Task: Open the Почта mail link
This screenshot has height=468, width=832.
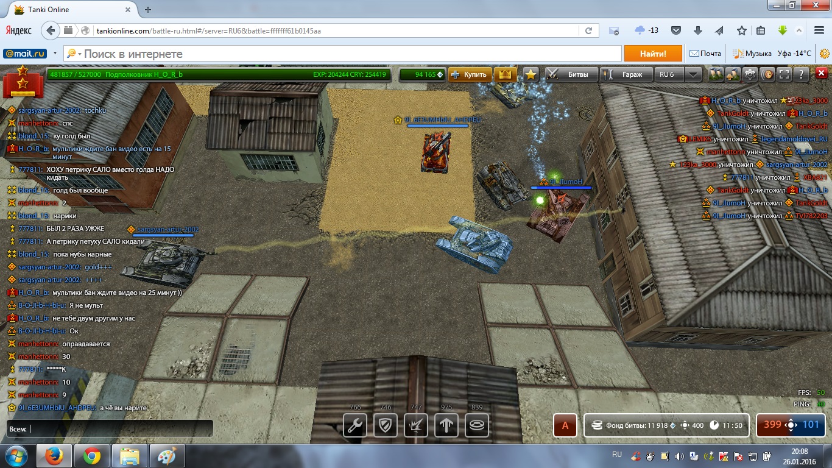Action: 705,54
